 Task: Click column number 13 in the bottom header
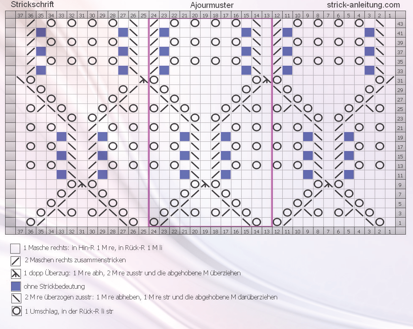(267, 231)
